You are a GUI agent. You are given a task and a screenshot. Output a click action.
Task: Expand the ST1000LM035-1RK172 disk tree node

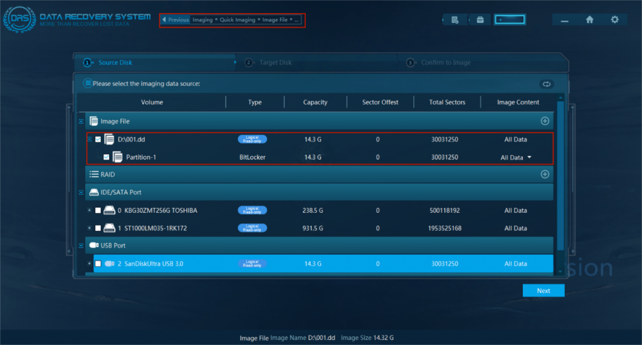[x=90, y=229]
